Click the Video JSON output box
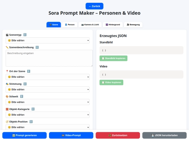The width and height of the screenshot is (189, 141). point(141,75)
